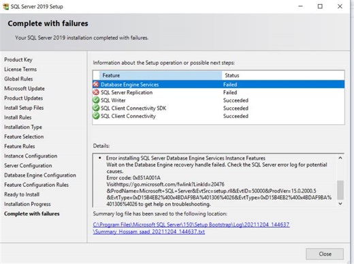Click the Global Rules step
This screenshot has height=264, width=354.
click(x=18, y=78)
